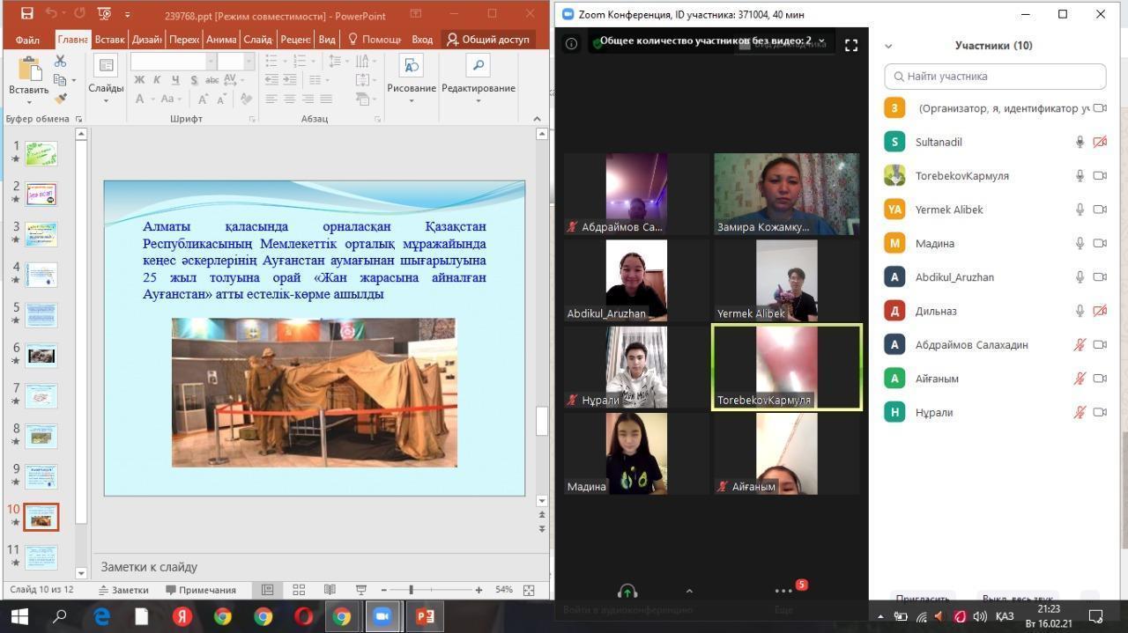Click the Zoom meeting info icon
The width and height of the screenshot is (1128, 633).
point(571,43)
